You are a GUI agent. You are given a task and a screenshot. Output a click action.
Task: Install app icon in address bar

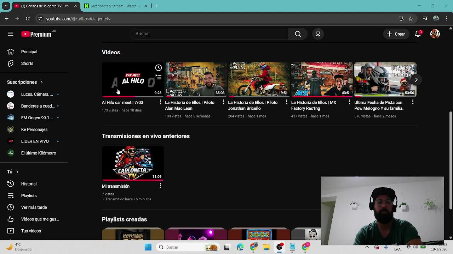pos(401,19)
